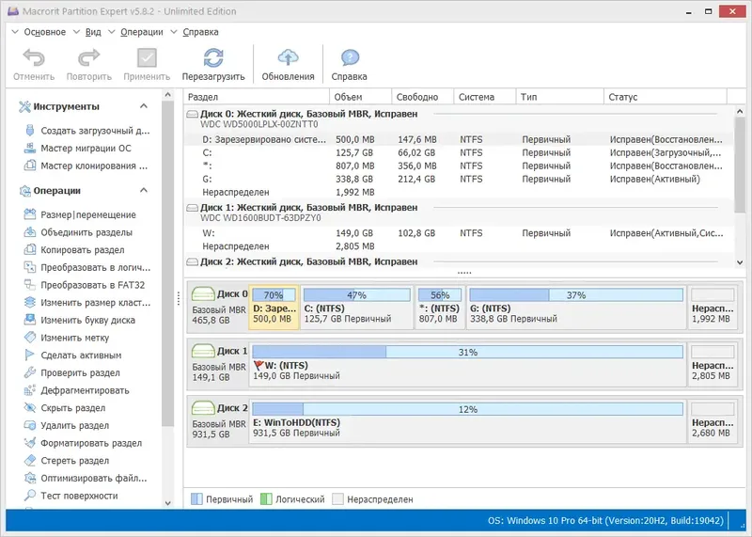Select the D: Заре... 500,0 MB partition block

point(274,308)
